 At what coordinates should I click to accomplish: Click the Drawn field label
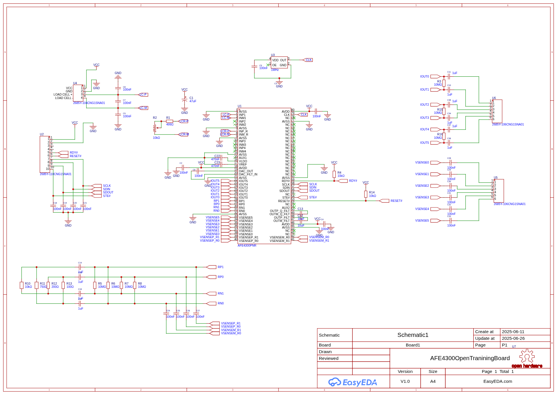[325, 352]
